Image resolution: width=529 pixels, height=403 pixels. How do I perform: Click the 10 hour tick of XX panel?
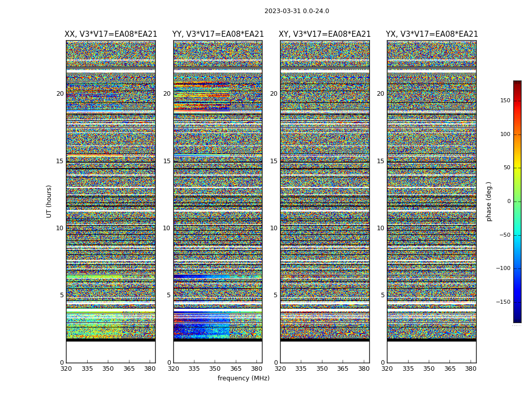coord(60,228)
